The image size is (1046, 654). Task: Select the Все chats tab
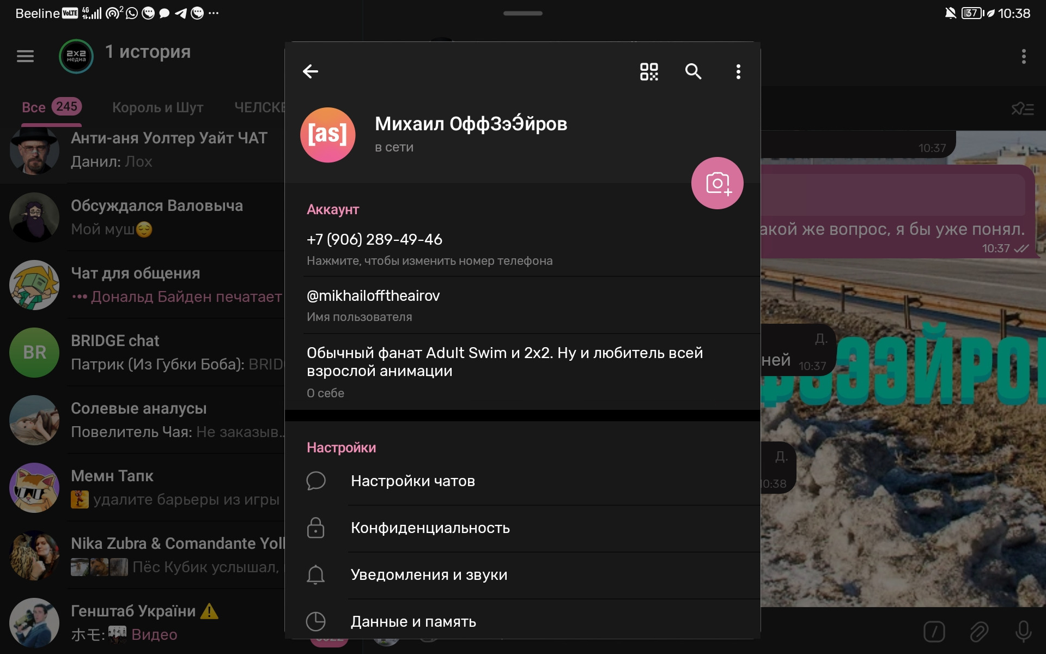coord(34,107)
